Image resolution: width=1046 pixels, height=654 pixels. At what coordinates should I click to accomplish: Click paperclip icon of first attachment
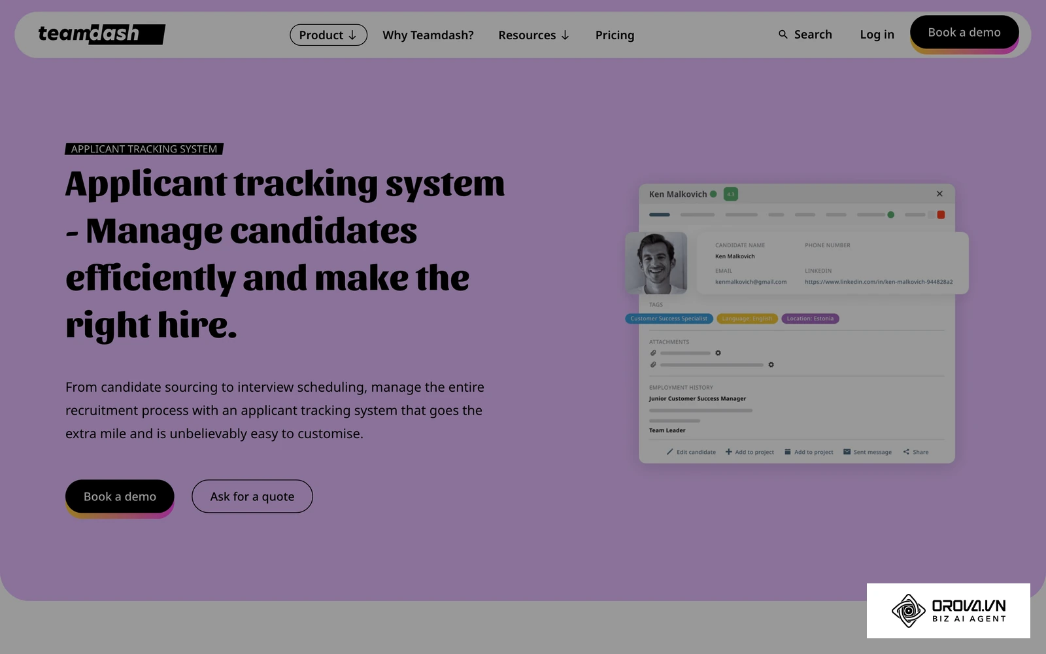[x=653, y=353]
